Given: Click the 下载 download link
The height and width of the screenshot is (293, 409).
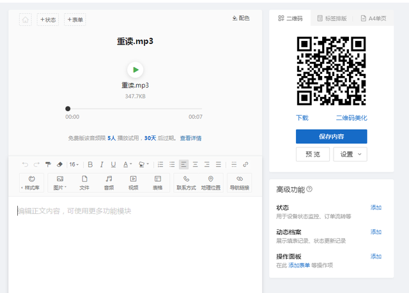Looking at the screenshot, I should pyautogui.click(x=302, y=118).
